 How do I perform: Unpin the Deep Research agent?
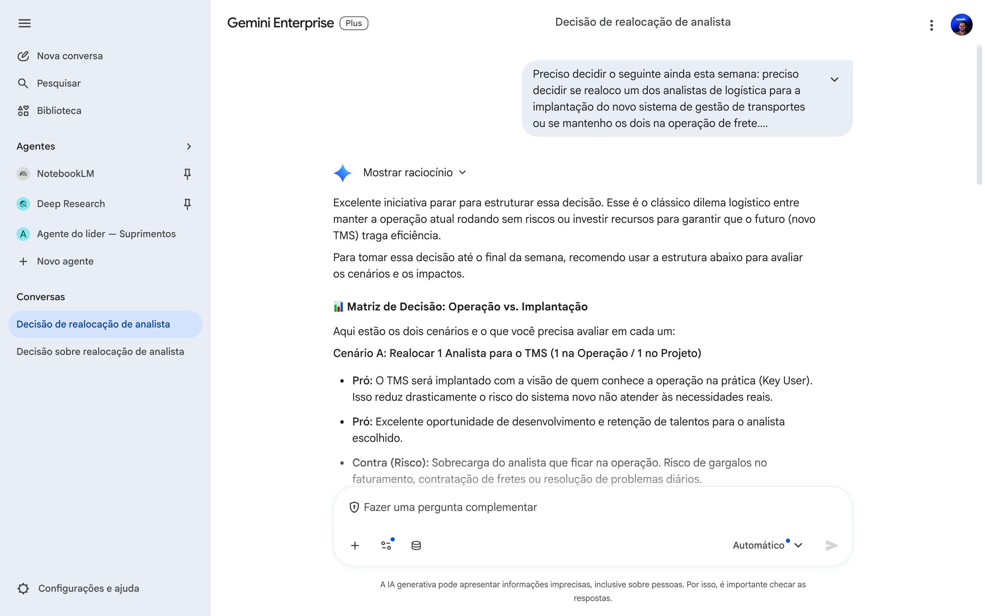point(187,204)
